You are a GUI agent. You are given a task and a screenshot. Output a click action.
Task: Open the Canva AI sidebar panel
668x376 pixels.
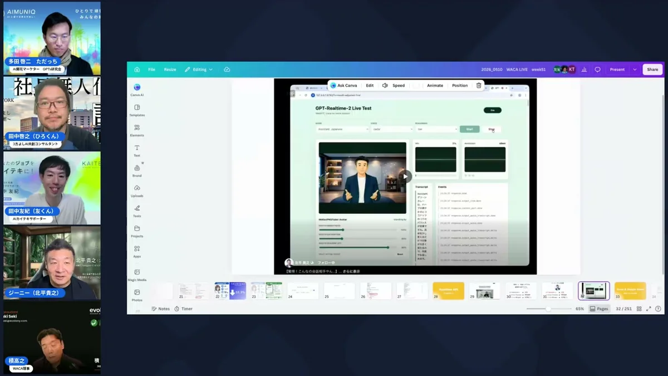pos(137,90)
